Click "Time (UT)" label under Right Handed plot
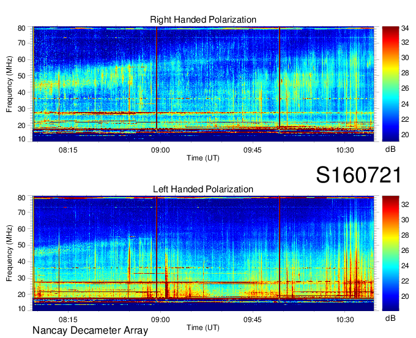 203,158
